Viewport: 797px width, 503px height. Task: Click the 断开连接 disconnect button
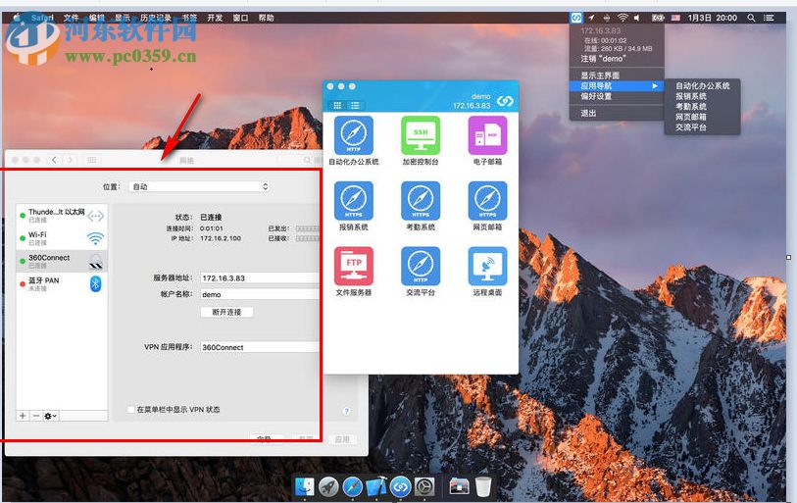point(226,312)
